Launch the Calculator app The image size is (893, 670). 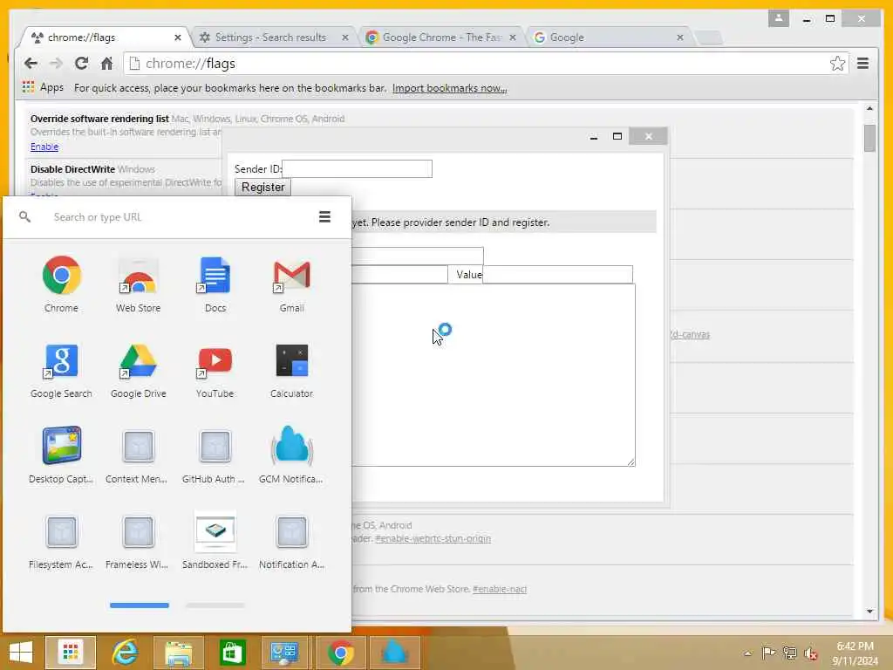[x=291, y=370]
